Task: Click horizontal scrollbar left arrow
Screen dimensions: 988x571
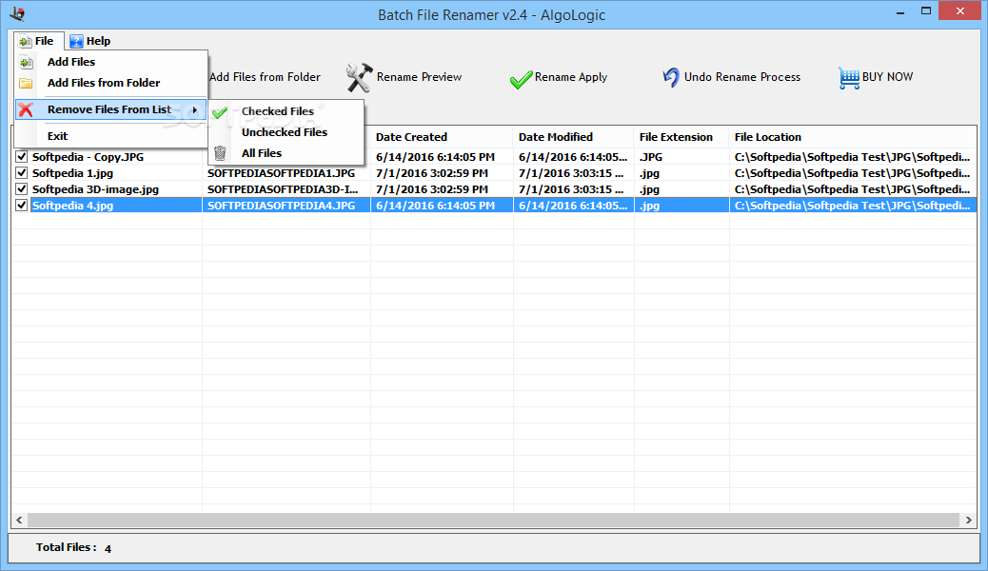Action: [20, 520]
